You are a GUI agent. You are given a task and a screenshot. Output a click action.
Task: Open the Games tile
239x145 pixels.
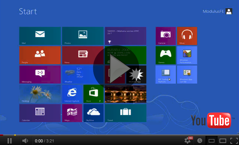166,55
